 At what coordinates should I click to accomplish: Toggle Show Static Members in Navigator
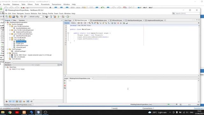(x=13, y=101)
